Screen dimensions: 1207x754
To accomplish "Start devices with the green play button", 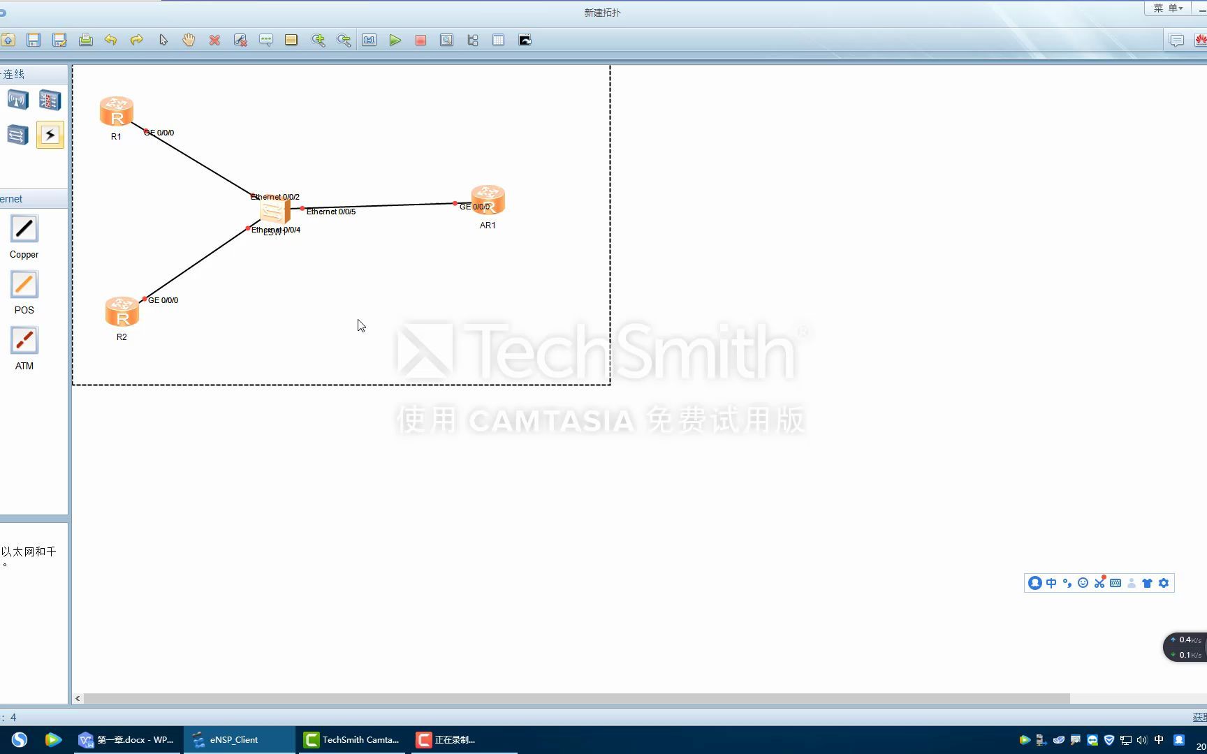I will point(395,40).
